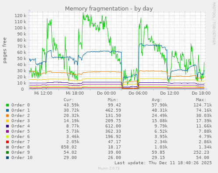The height and width of the screenshot is (173, 218).
Task: Click the navy Order 10 legend swatch
Action: 7,158
